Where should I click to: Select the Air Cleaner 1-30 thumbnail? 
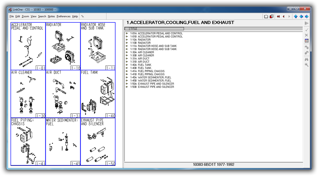coord(28,94)
